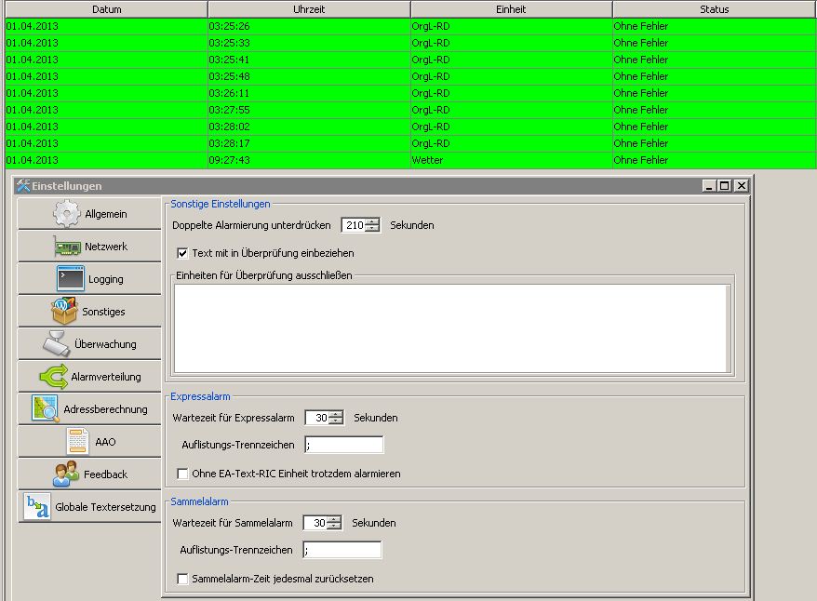This screenshot has height=601, width=817.
Task: Click the Sammelalarm Auflistungs-Trennzeichen field
Action: pyautogui.click(x=342, y=550)
